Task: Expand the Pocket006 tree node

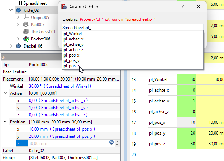Action: tap(18, 39)
